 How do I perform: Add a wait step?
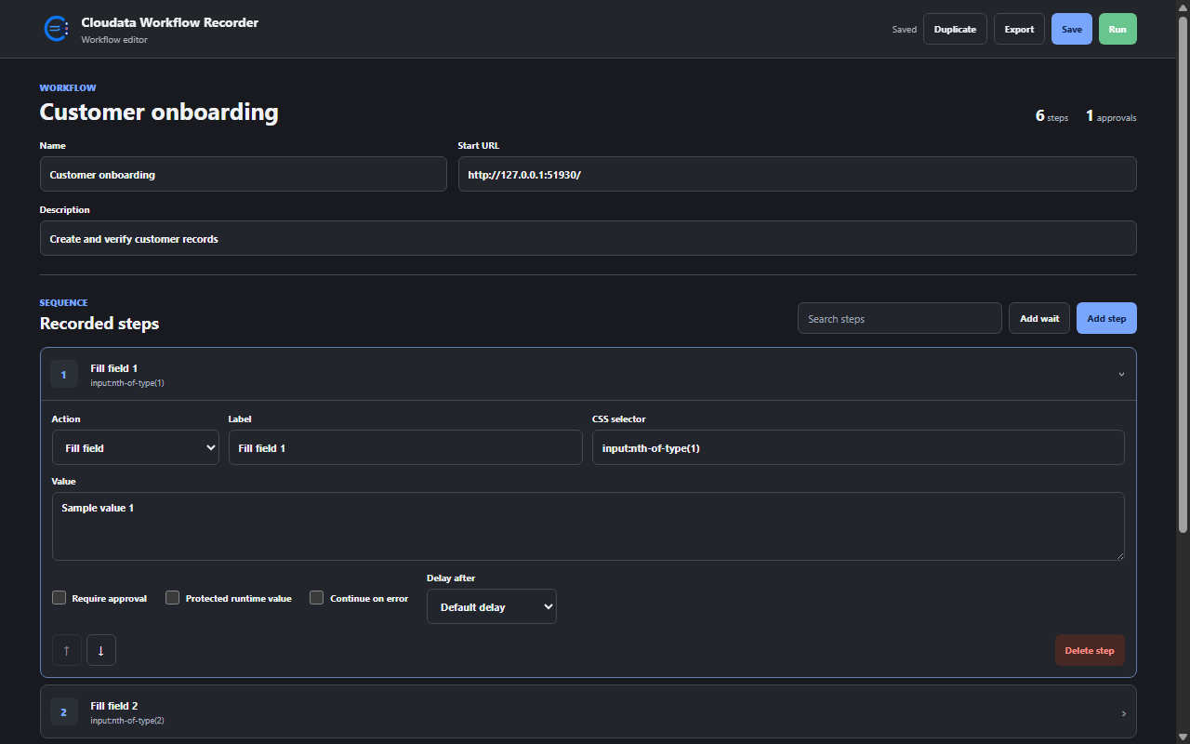point(1039,318)
